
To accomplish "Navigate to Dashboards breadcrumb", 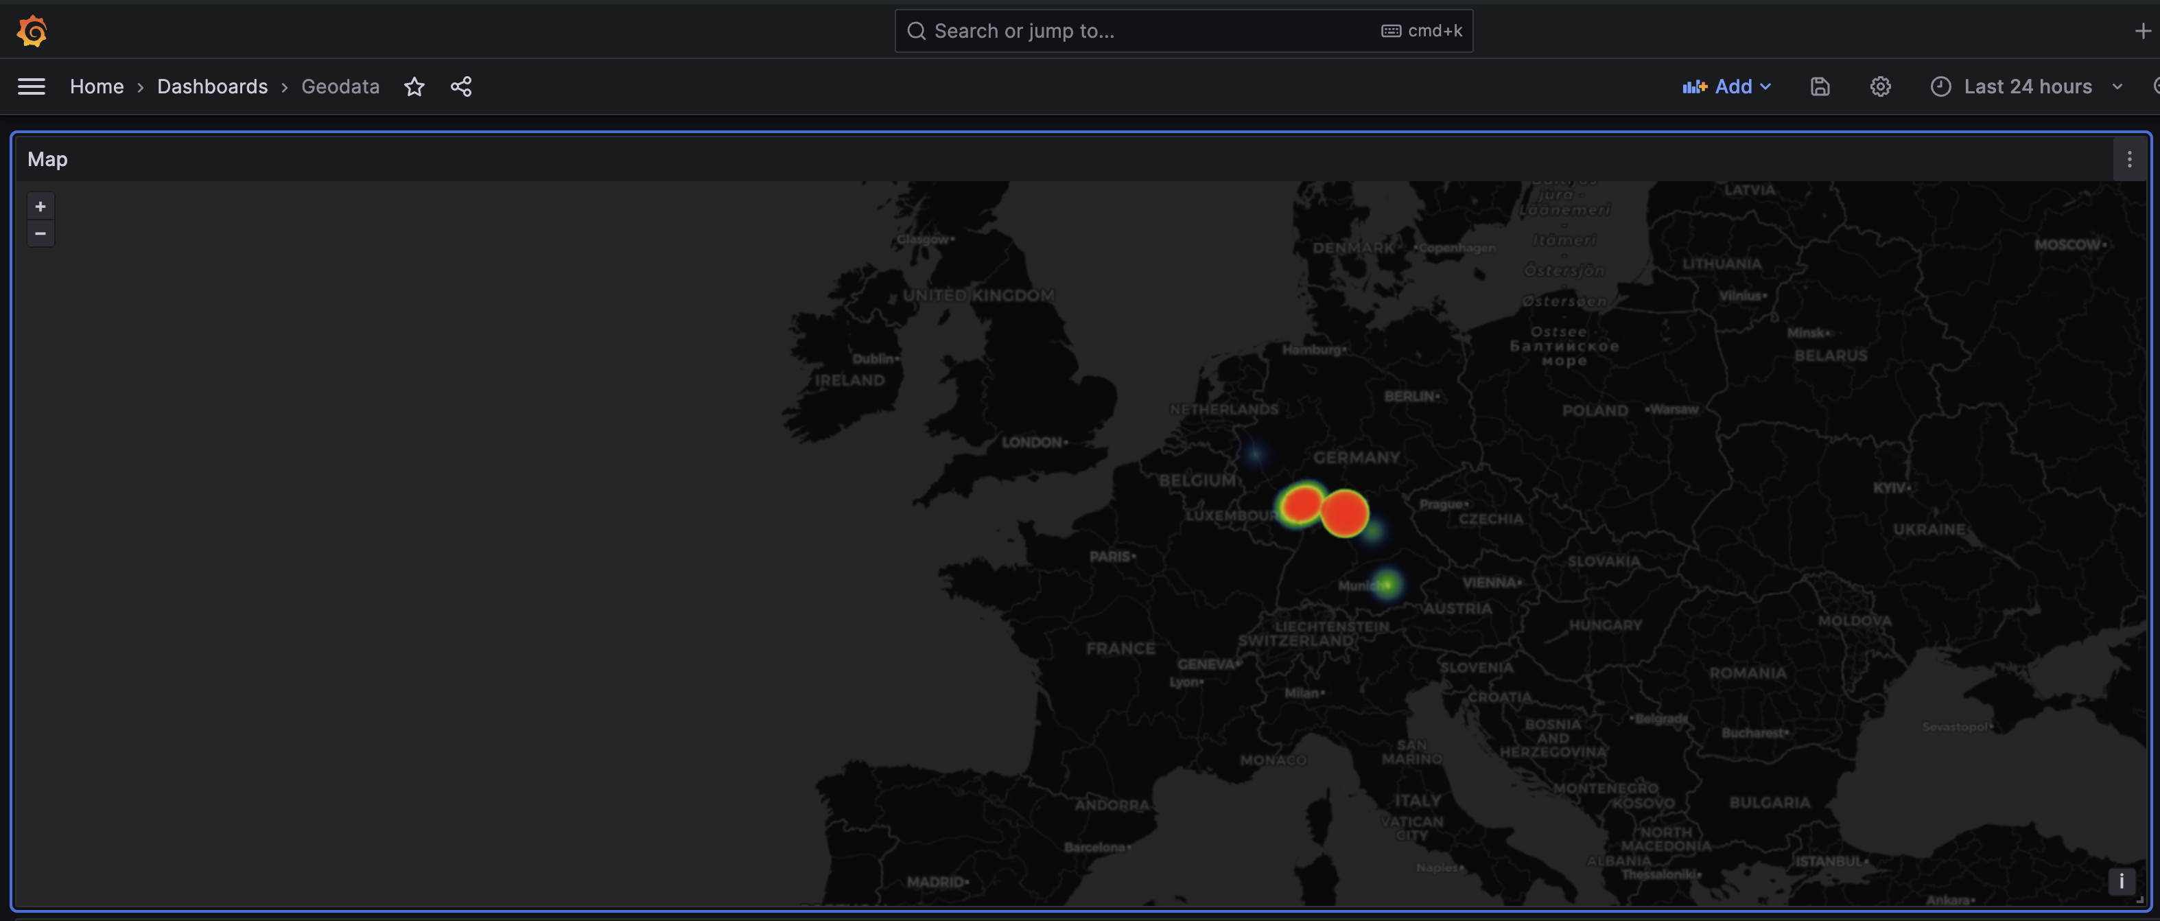I will (212, 86).
